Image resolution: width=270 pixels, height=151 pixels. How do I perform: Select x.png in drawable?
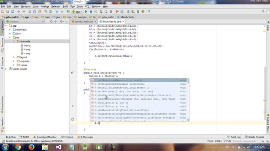pyautogui.click(x=25, y=53)
